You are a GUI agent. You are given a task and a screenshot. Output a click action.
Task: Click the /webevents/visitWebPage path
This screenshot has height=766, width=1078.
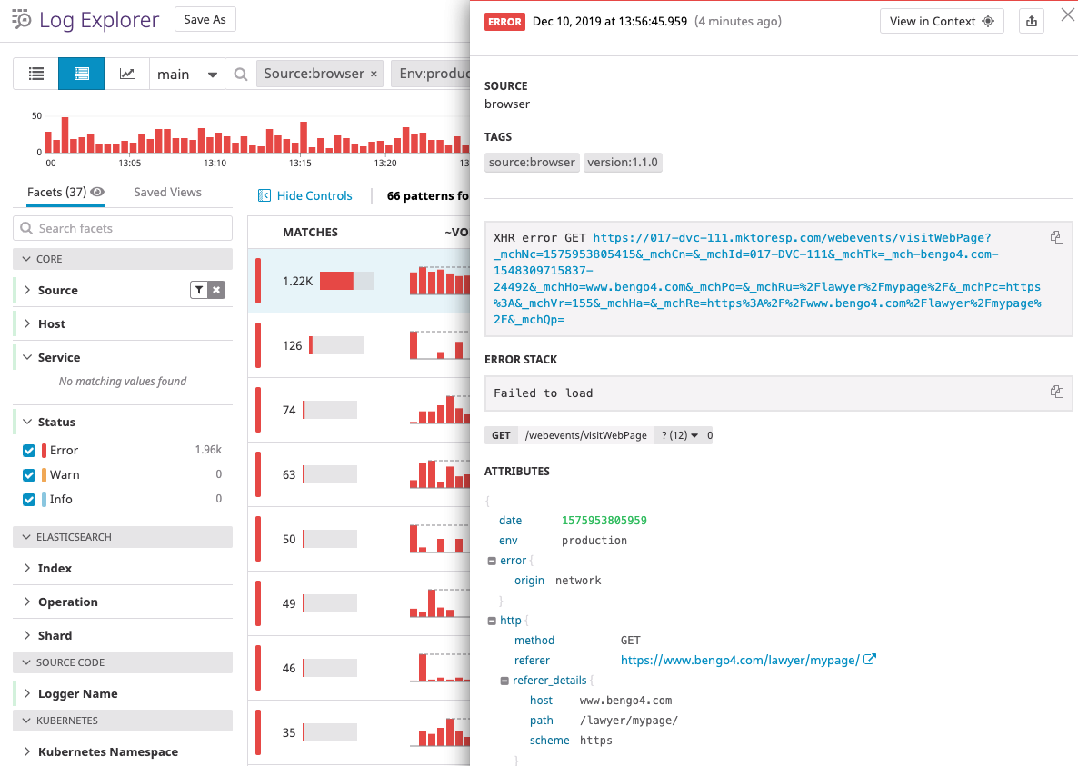click(585, 435)
